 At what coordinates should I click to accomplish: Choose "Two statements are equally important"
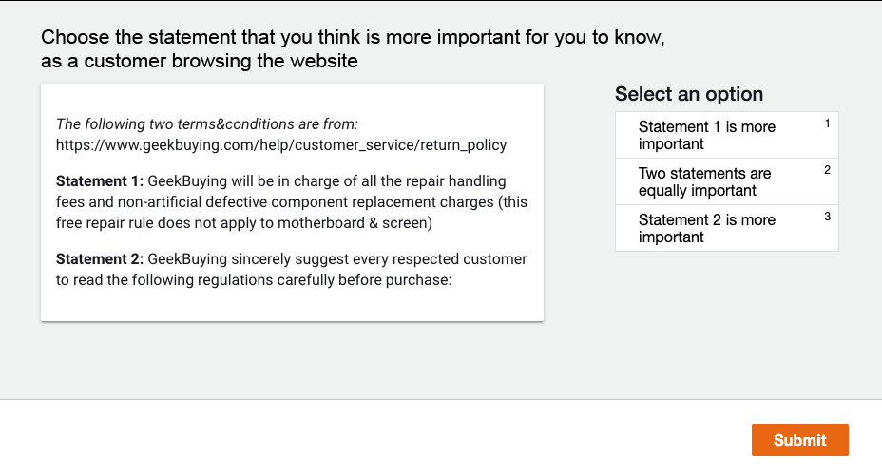(704, 181)
